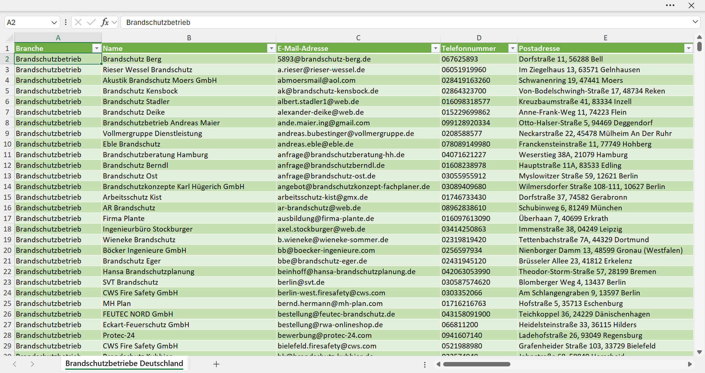Select cell berlin-west.firesafety@cws.com
This screenshot has width=705, height=373.
pos(358,292)
